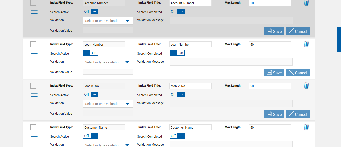Remove the Mobile_No field with trash icon
This screenshot has width=341, height=147.
[306, 86]
